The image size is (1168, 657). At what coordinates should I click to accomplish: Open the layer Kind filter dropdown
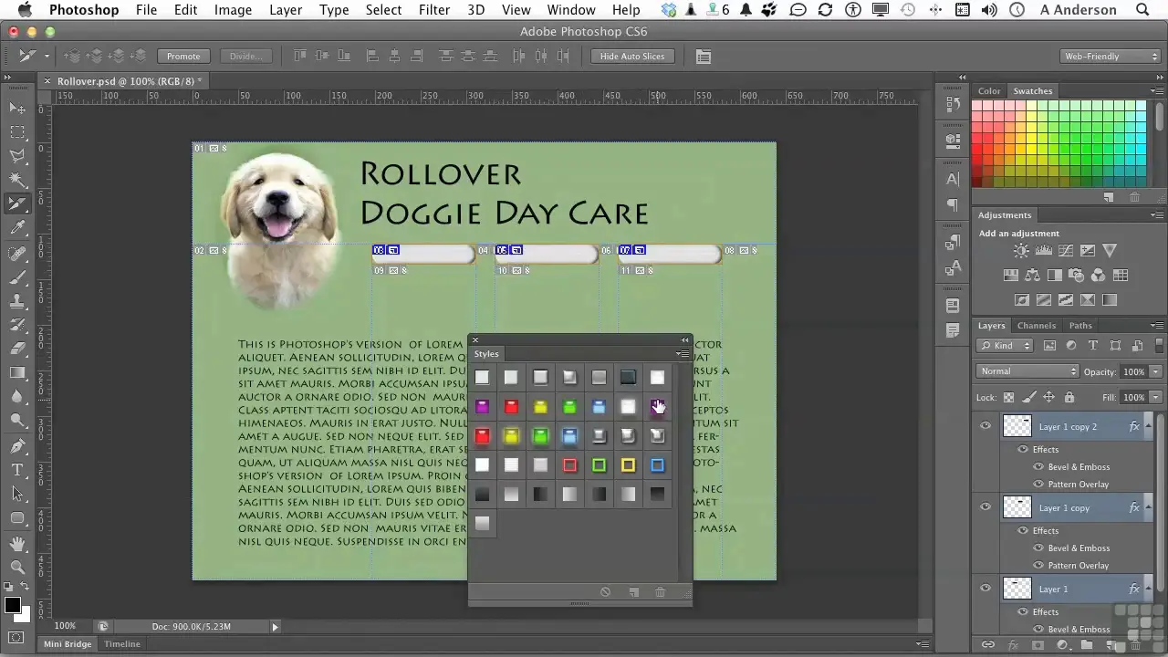pos(1005,346)
